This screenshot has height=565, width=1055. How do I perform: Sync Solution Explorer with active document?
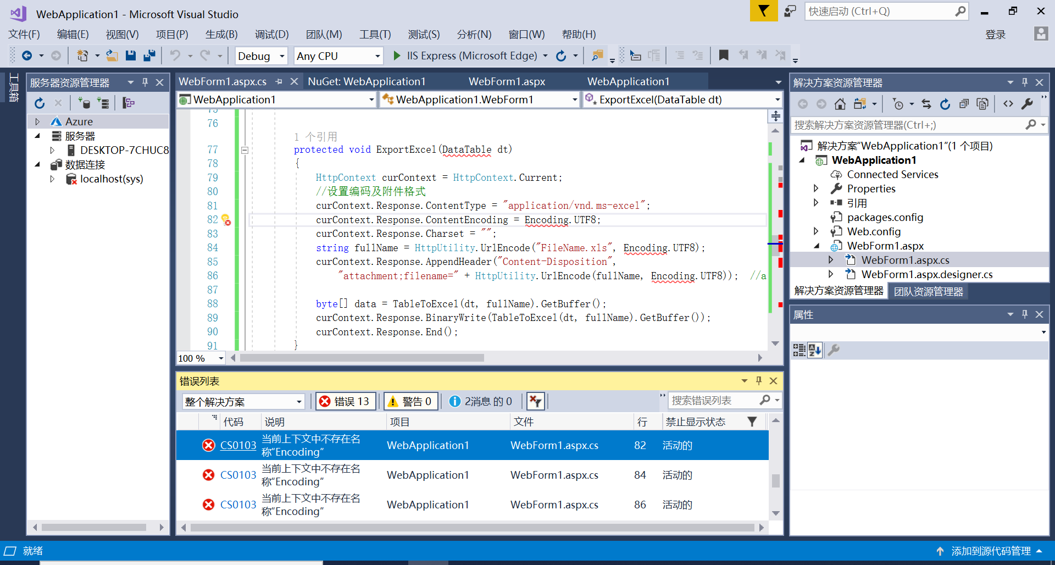click(926, 103)
